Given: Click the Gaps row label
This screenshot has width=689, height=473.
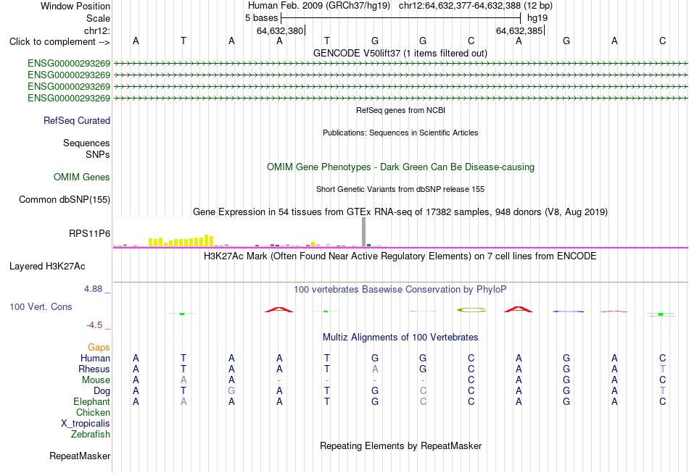Looking at the screenshot, I should coord(99,348).
